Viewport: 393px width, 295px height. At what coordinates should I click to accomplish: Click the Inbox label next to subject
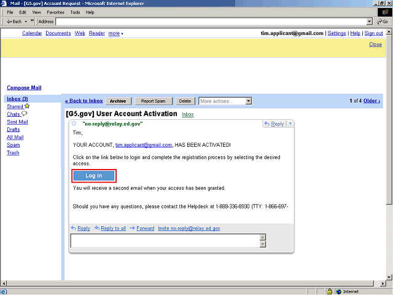188,114
